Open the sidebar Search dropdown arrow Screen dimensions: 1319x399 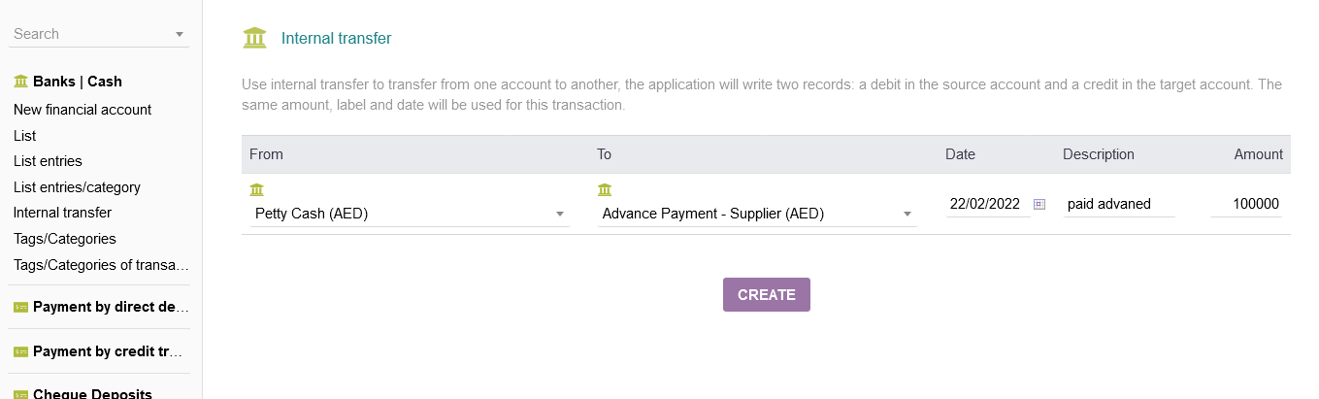180,35
